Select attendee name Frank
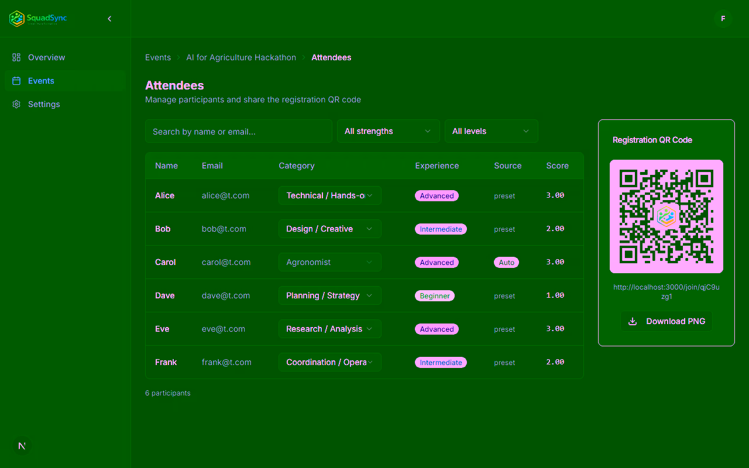749x468 pixels. [166, 362]
